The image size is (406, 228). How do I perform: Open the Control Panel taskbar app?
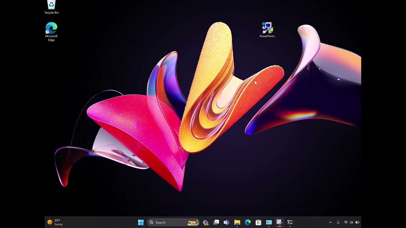(269, 222)
